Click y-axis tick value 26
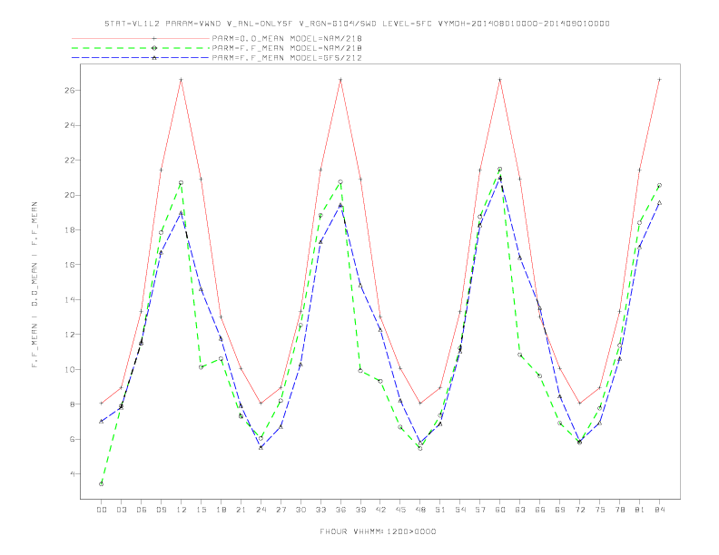 (x=69, y=90)
